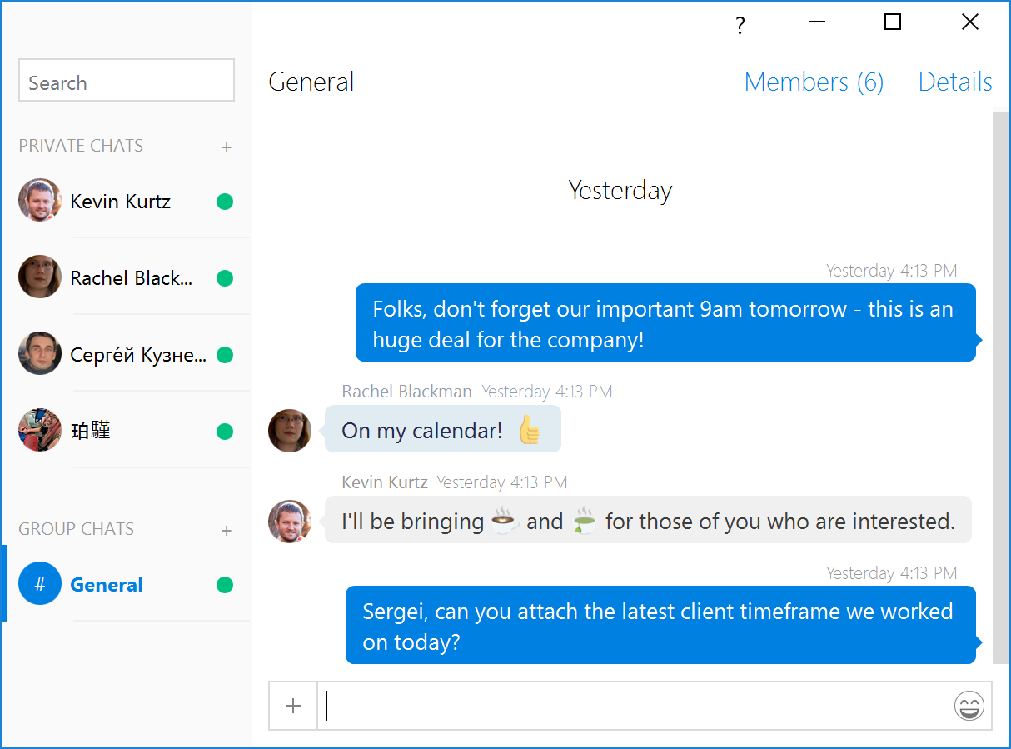The image size is (1011, 749).
Task: Click Rachel Blackman's avatar in the conversation
Action: (290, 431)
